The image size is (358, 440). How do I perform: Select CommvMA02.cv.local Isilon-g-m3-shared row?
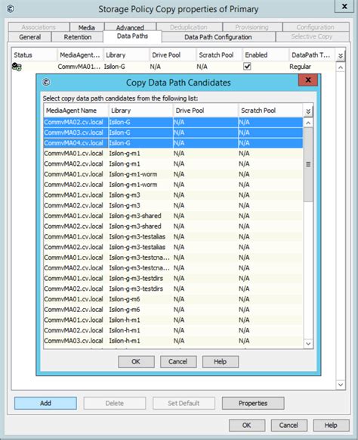pos(173,226)
